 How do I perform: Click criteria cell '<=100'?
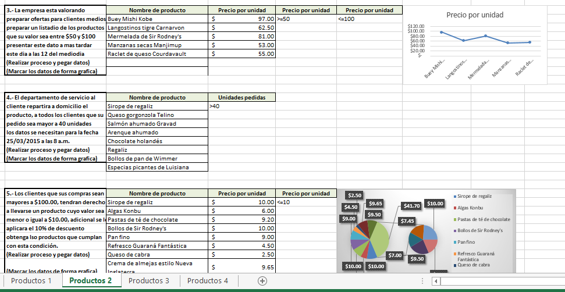pyautogui.click(x=369, y=19)
